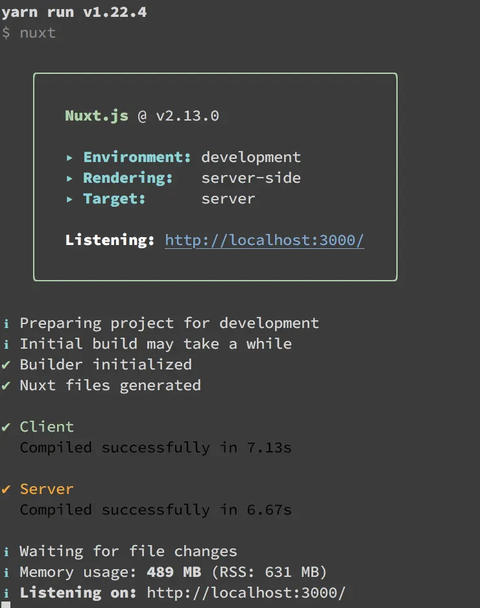480x608 pixels.
Task: Click the 'Memory usage:' label
Action: point(78,572)
